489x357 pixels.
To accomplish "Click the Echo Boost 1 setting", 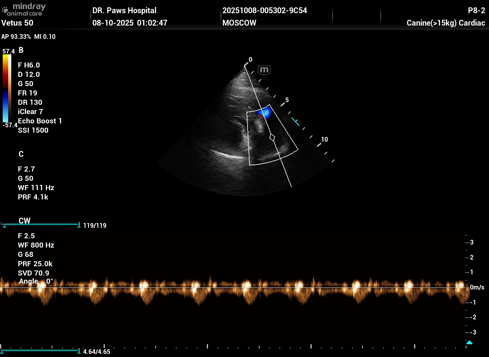I will 40,121.
